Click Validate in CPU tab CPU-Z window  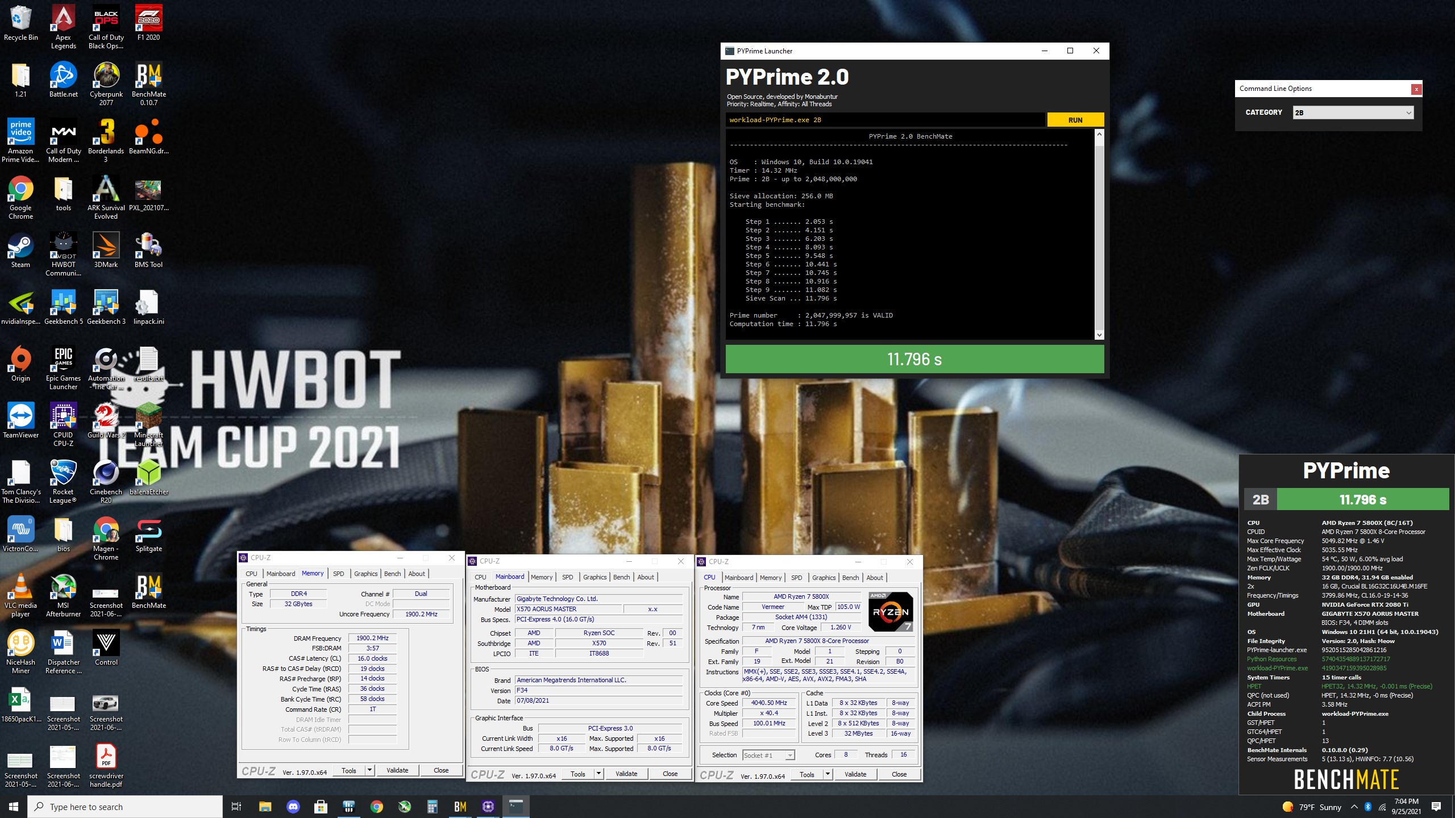click(x=855, y=774)
